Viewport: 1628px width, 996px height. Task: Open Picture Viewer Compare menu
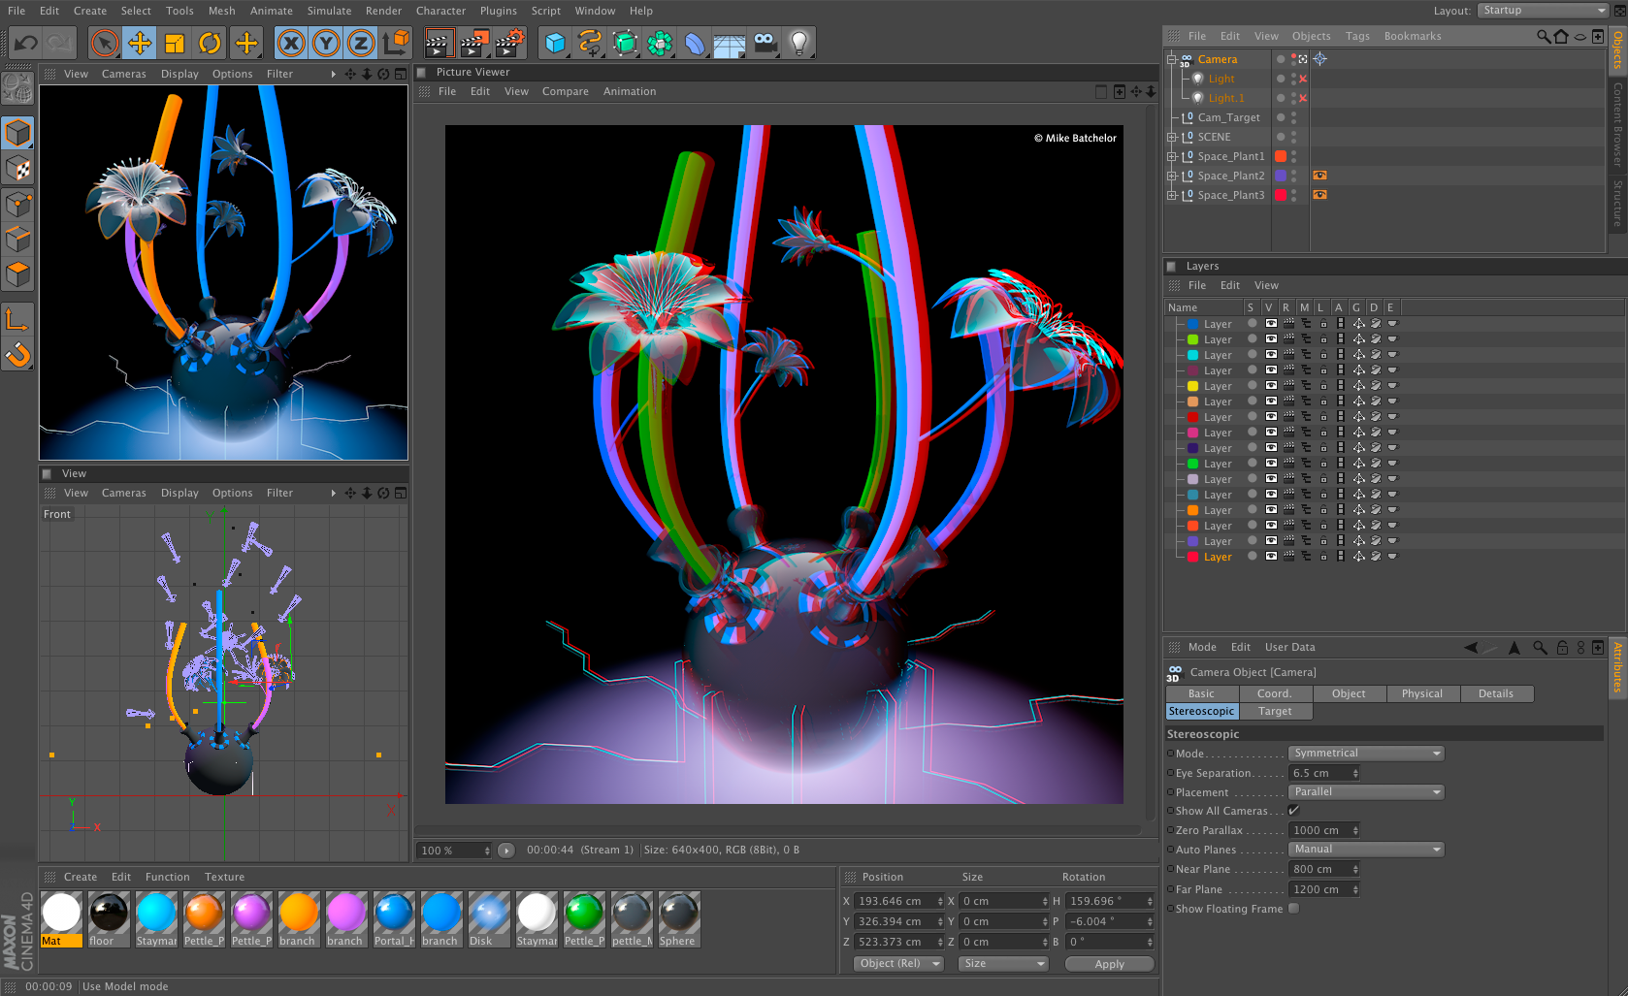(x=565, y=91)
